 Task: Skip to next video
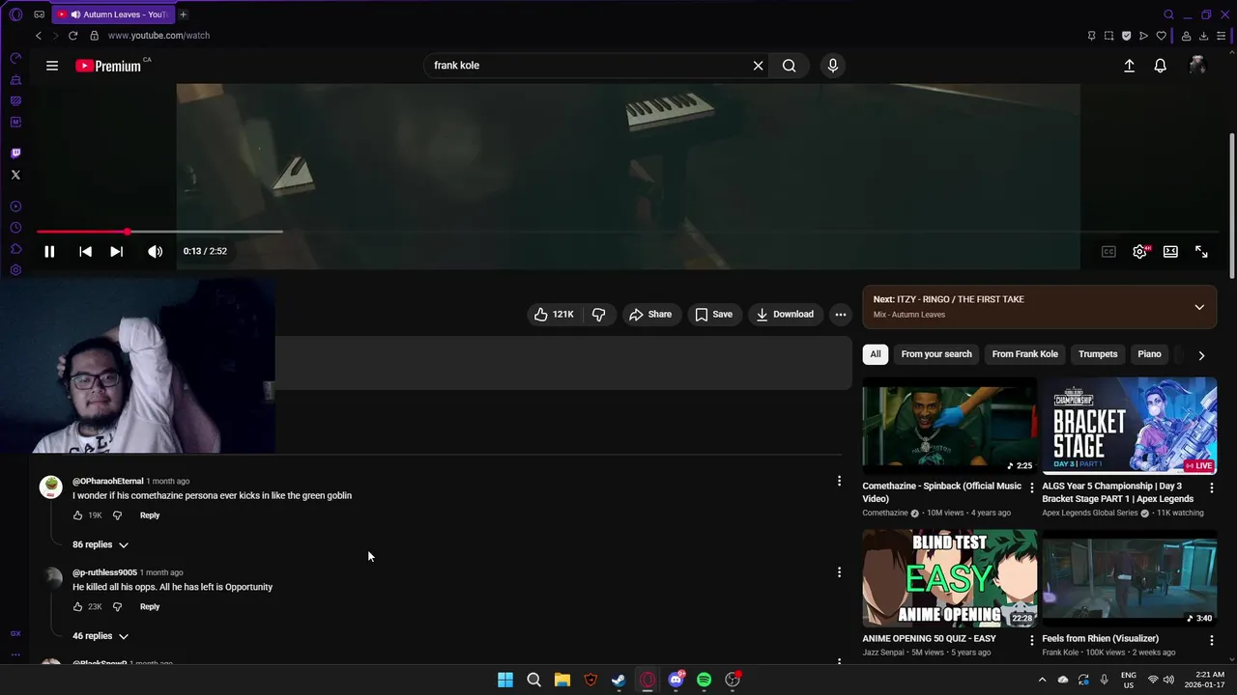[x=116, y=251]
